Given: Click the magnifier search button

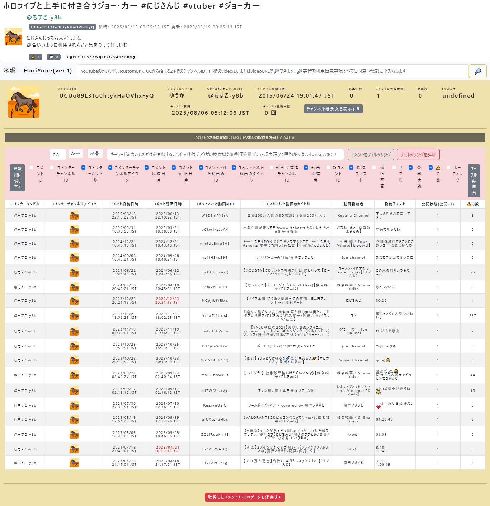Looking at the screenshot, I should click(x=477, y=71).
